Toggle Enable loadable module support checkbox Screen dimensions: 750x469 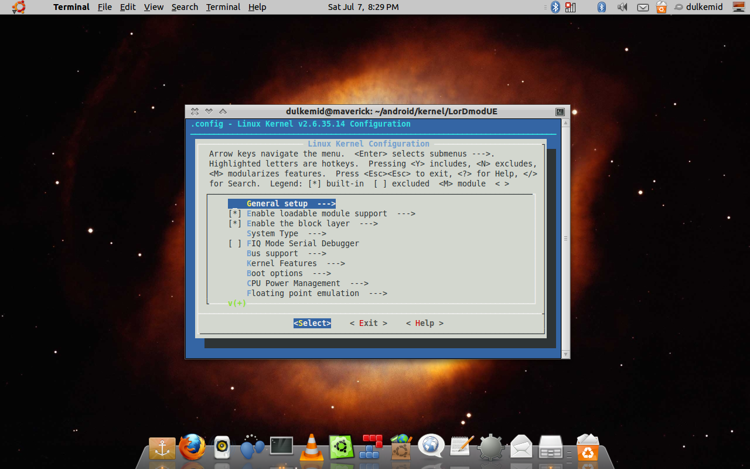coord(235,213)
